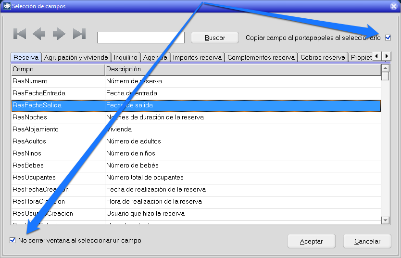Switch to the Reserva tab

click(26, 57)
